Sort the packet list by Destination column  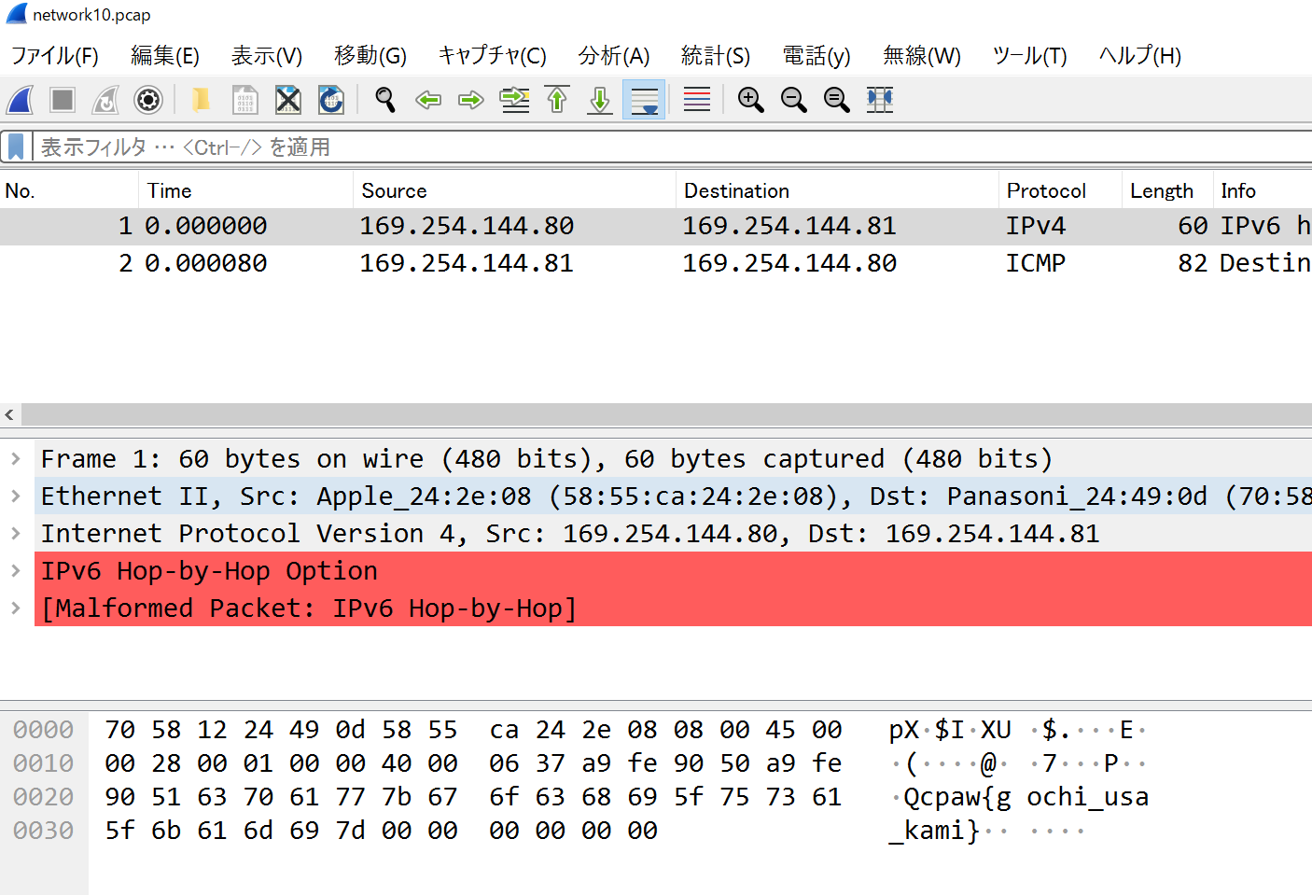(x=838, y=190)
